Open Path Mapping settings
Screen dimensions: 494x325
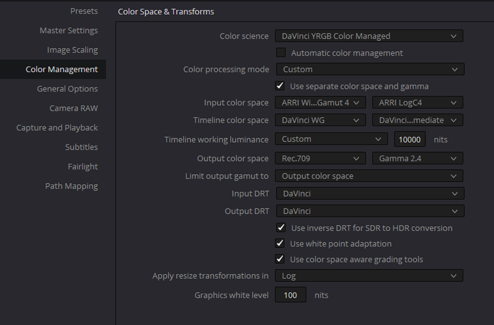(71, 186)
